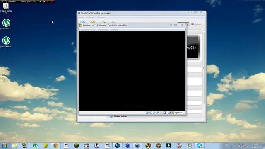Open VirtualBox cube icon in the taskbar

coord(137,146)
